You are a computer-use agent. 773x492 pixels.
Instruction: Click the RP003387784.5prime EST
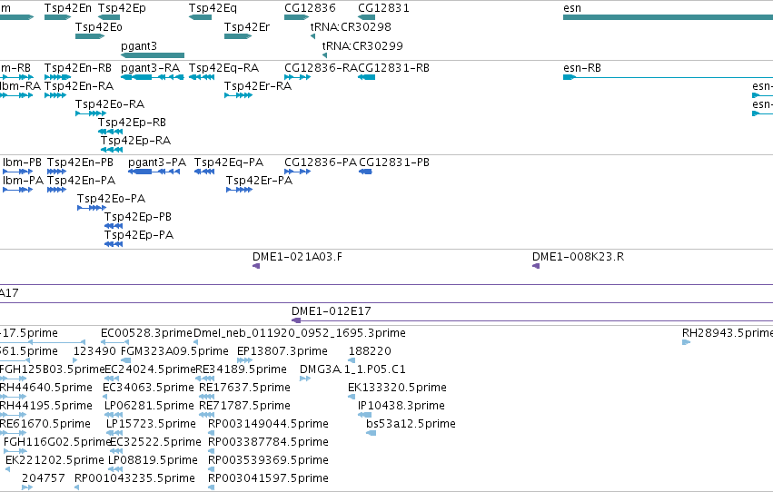(x=211, y=452)
